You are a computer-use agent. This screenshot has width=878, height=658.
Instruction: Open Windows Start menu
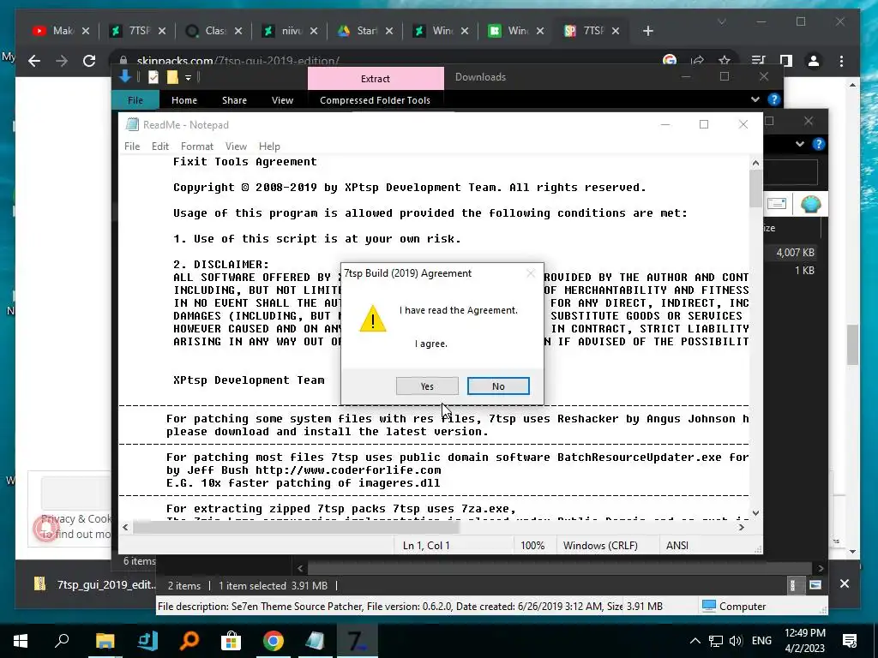pos(21,641)
